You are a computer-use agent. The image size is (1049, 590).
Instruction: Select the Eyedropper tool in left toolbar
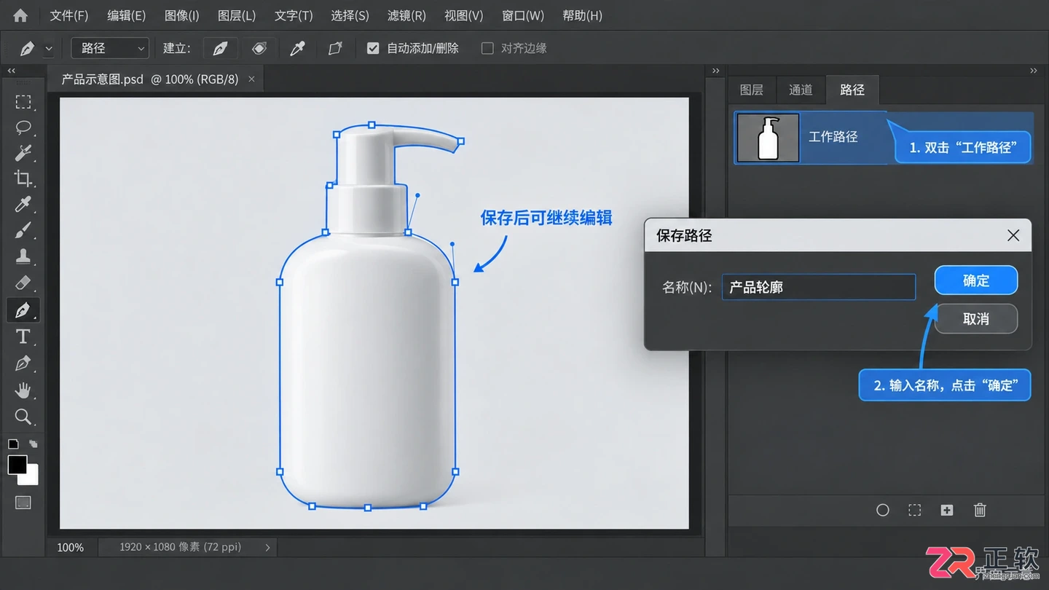click(23, 205)
